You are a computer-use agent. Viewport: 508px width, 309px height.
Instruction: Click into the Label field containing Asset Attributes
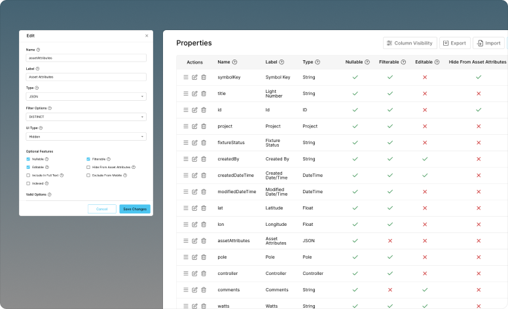pyautogui.click(x=86, y=77)
